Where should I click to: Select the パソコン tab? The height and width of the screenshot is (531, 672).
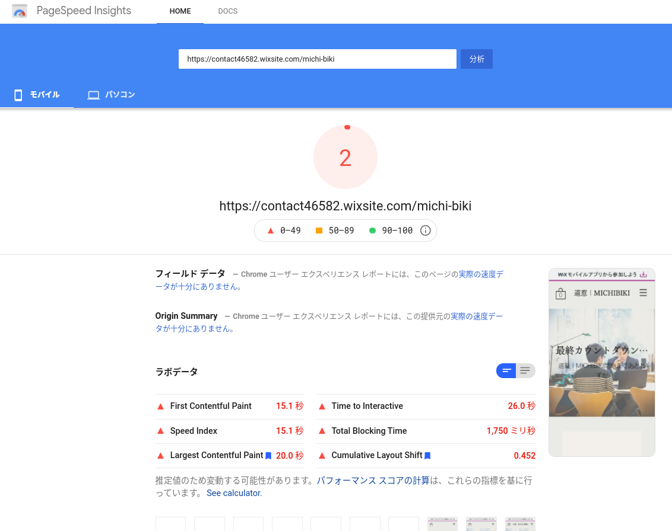[x=112, y=95]
